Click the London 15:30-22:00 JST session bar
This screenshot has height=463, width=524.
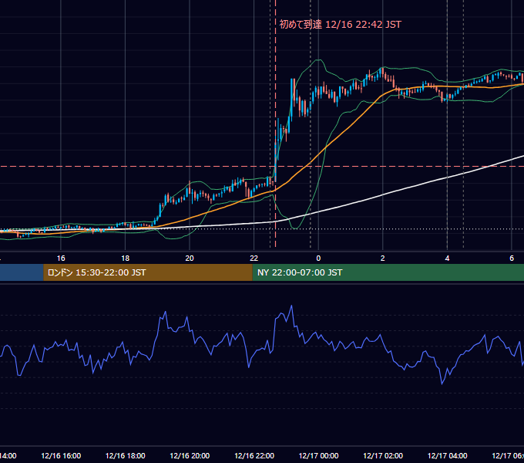click(x=148, y=272)
